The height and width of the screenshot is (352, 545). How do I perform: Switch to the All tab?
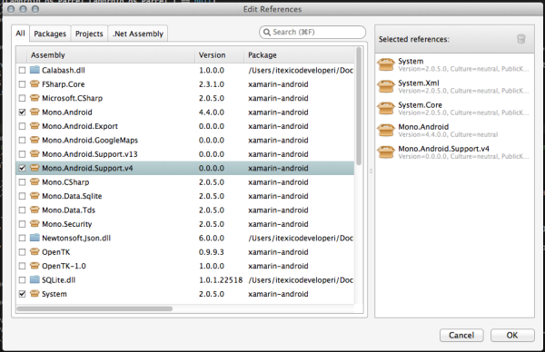(20, 34)
